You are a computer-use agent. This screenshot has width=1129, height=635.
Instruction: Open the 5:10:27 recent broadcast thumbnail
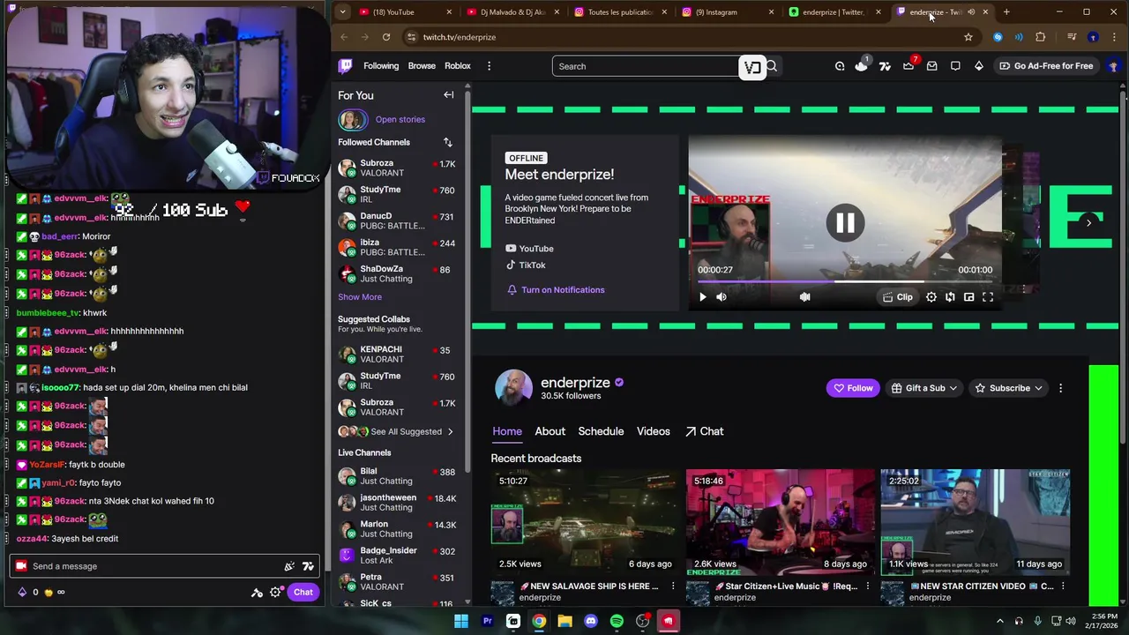pyautogui.click(x=586, y=522)
